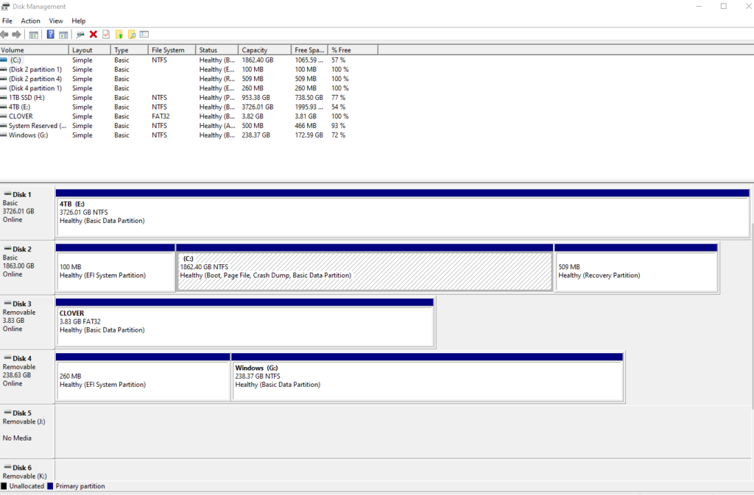Image resolution: width=754 pixels, height=495 pixels.
Task: Click the folder with magnifier icon
Action: click(132, 35)
